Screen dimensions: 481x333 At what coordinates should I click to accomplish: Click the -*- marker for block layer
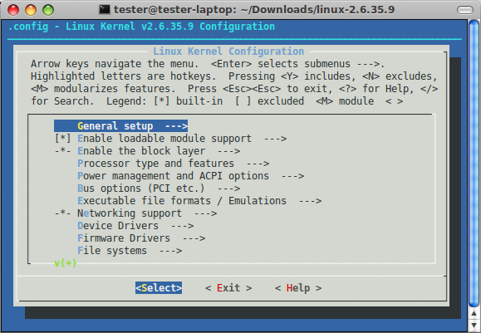pos(62,151)
